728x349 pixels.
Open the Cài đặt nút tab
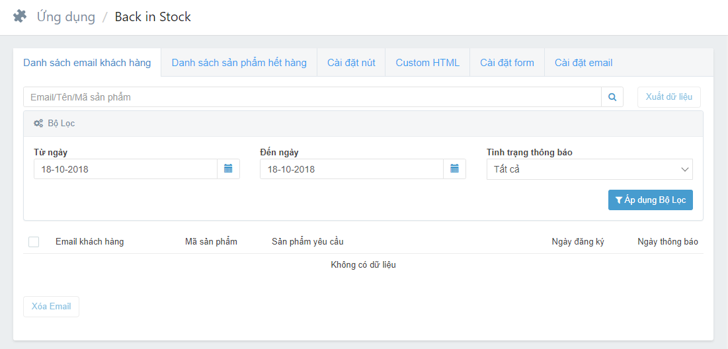tap(351, 63)
